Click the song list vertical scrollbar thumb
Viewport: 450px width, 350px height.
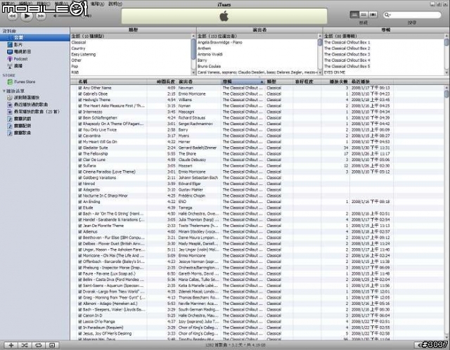[446, 93]
